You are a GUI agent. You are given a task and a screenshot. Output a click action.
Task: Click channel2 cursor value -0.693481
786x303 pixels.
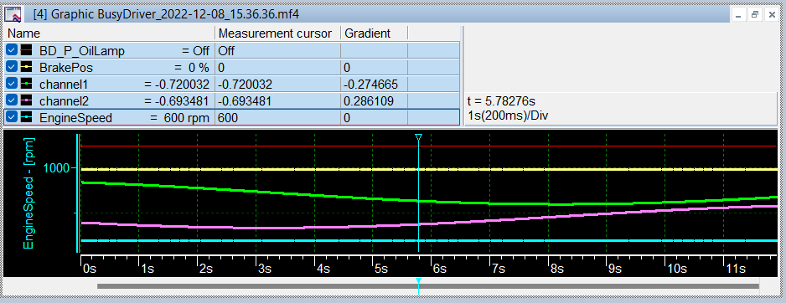[x=246, y=101]
